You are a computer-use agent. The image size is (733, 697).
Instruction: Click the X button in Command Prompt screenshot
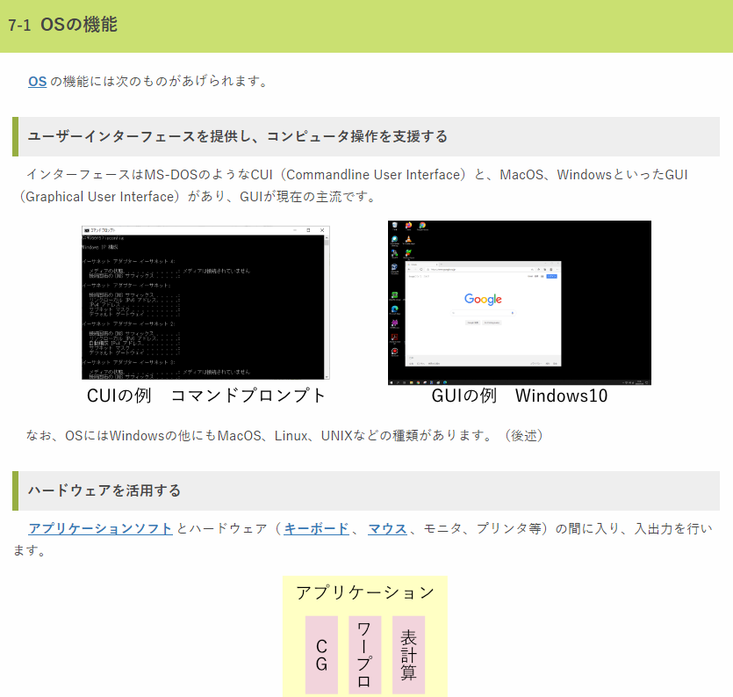coord(322,230)
